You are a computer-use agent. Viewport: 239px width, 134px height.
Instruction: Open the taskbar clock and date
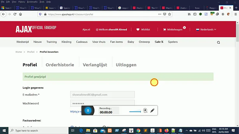coord(223,130)
